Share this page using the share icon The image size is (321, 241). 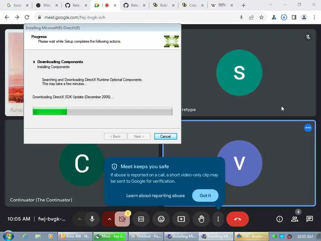coord(251,18)
